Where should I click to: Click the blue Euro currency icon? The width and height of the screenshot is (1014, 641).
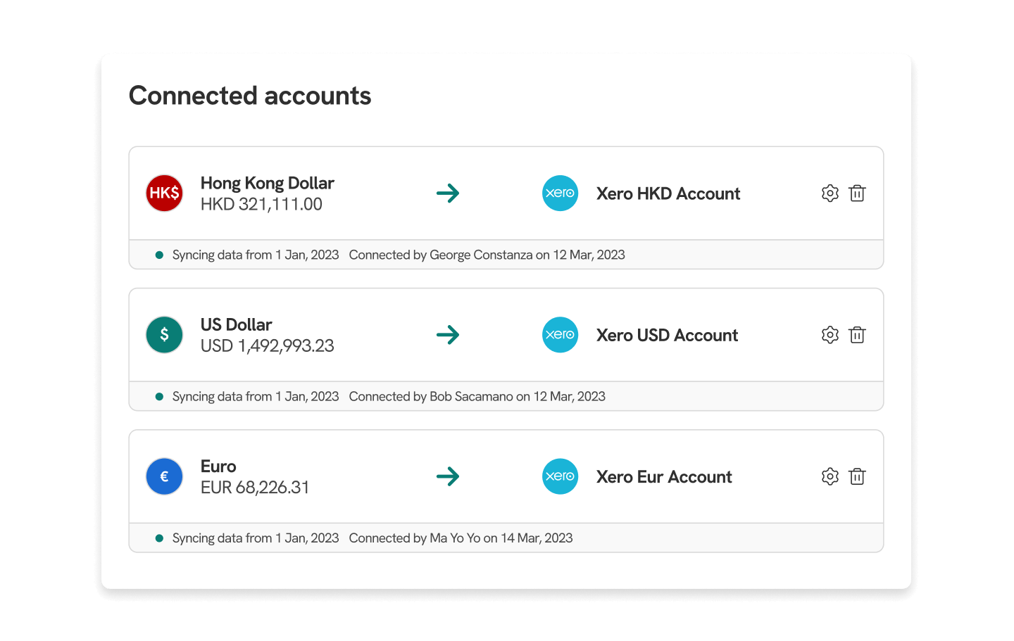(x=164, y=476)
